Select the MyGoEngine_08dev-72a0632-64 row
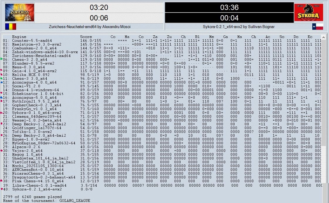The height and width of the screenshot is (203, 329). coord(162,143)
